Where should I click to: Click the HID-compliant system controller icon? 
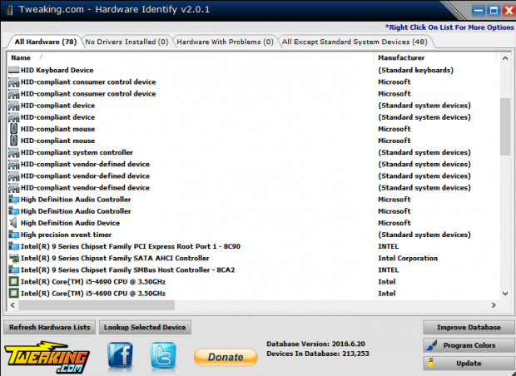coord(13,152)
